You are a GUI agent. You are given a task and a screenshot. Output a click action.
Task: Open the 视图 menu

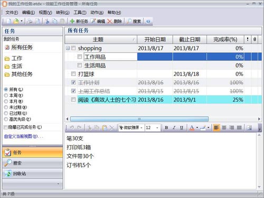pos(45,13)
